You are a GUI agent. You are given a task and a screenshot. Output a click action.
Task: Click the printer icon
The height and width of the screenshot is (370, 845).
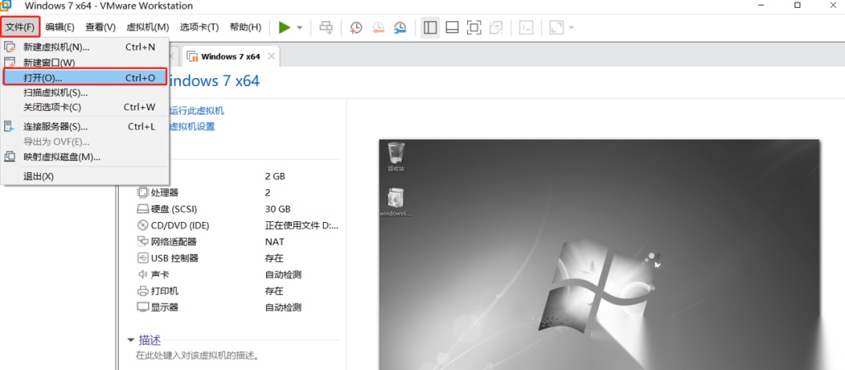[x=142, y=291]
